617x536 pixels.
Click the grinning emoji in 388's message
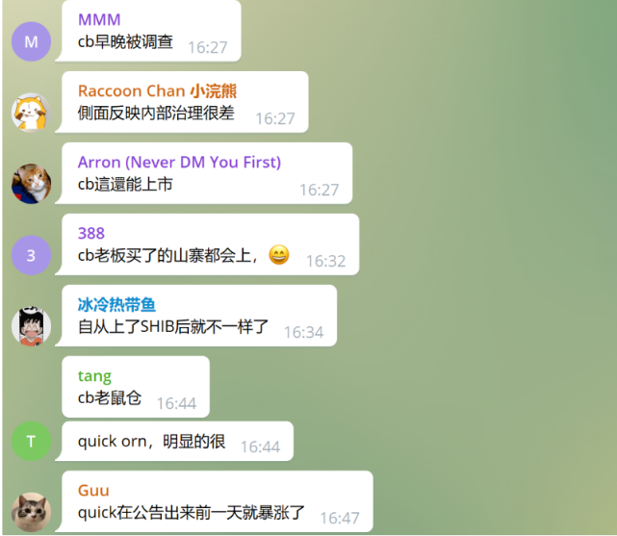click(x=279, y=255)
